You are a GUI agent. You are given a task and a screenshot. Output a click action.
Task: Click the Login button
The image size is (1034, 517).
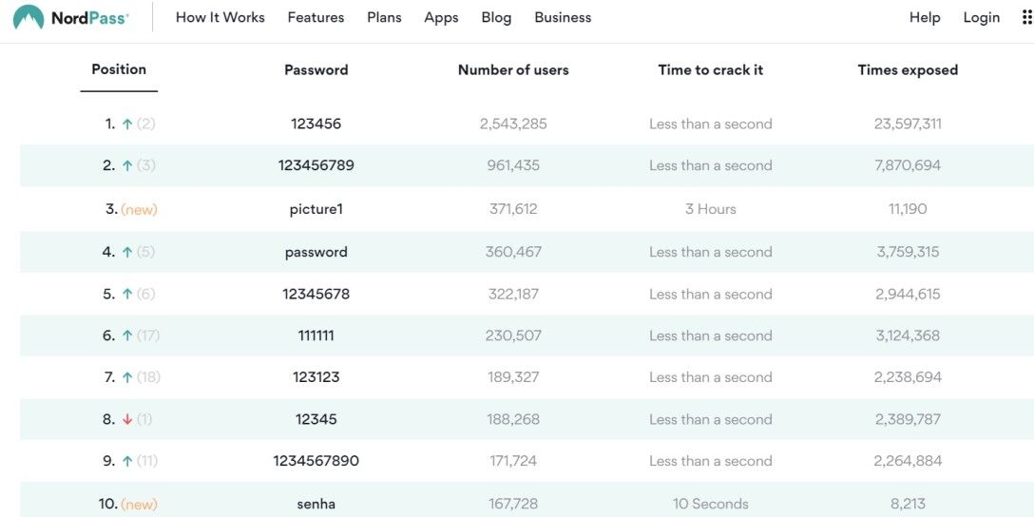click(x=981, y=17)
